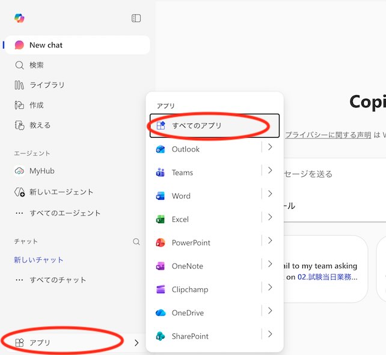This screenshot has width=386, height=355.
Task: Expand the Teams submenu chevron
Action: tap(270, 170)
